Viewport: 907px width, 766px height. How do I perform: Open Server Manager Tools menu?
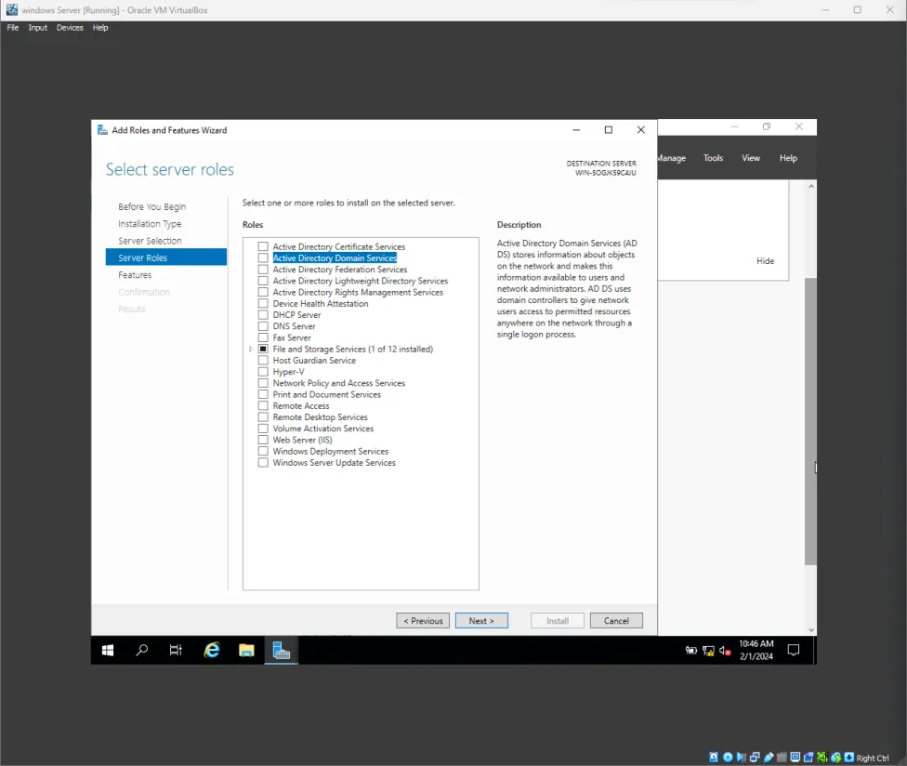point(713,158)
